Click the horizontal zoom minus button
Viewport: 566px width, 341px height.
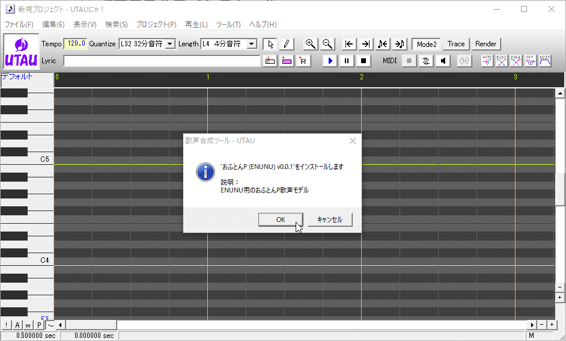(x=542, y=325)
